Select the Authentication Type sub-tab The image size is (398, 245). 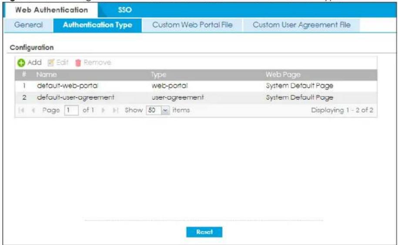click(x=97, y=25)
